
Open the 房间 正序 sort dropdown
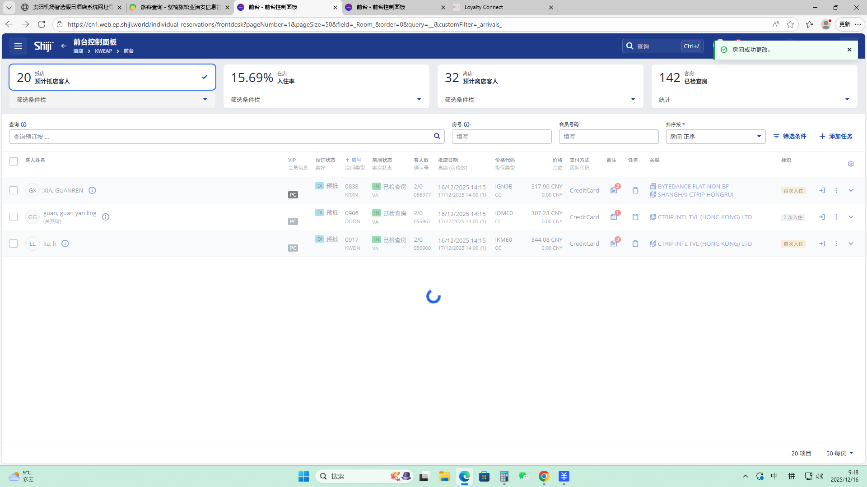tap(715, 137)
